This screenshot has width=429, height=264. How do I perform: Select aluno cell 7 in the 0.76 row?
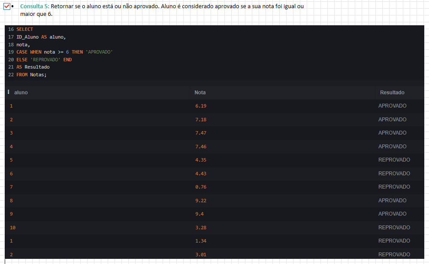[11, 187]
